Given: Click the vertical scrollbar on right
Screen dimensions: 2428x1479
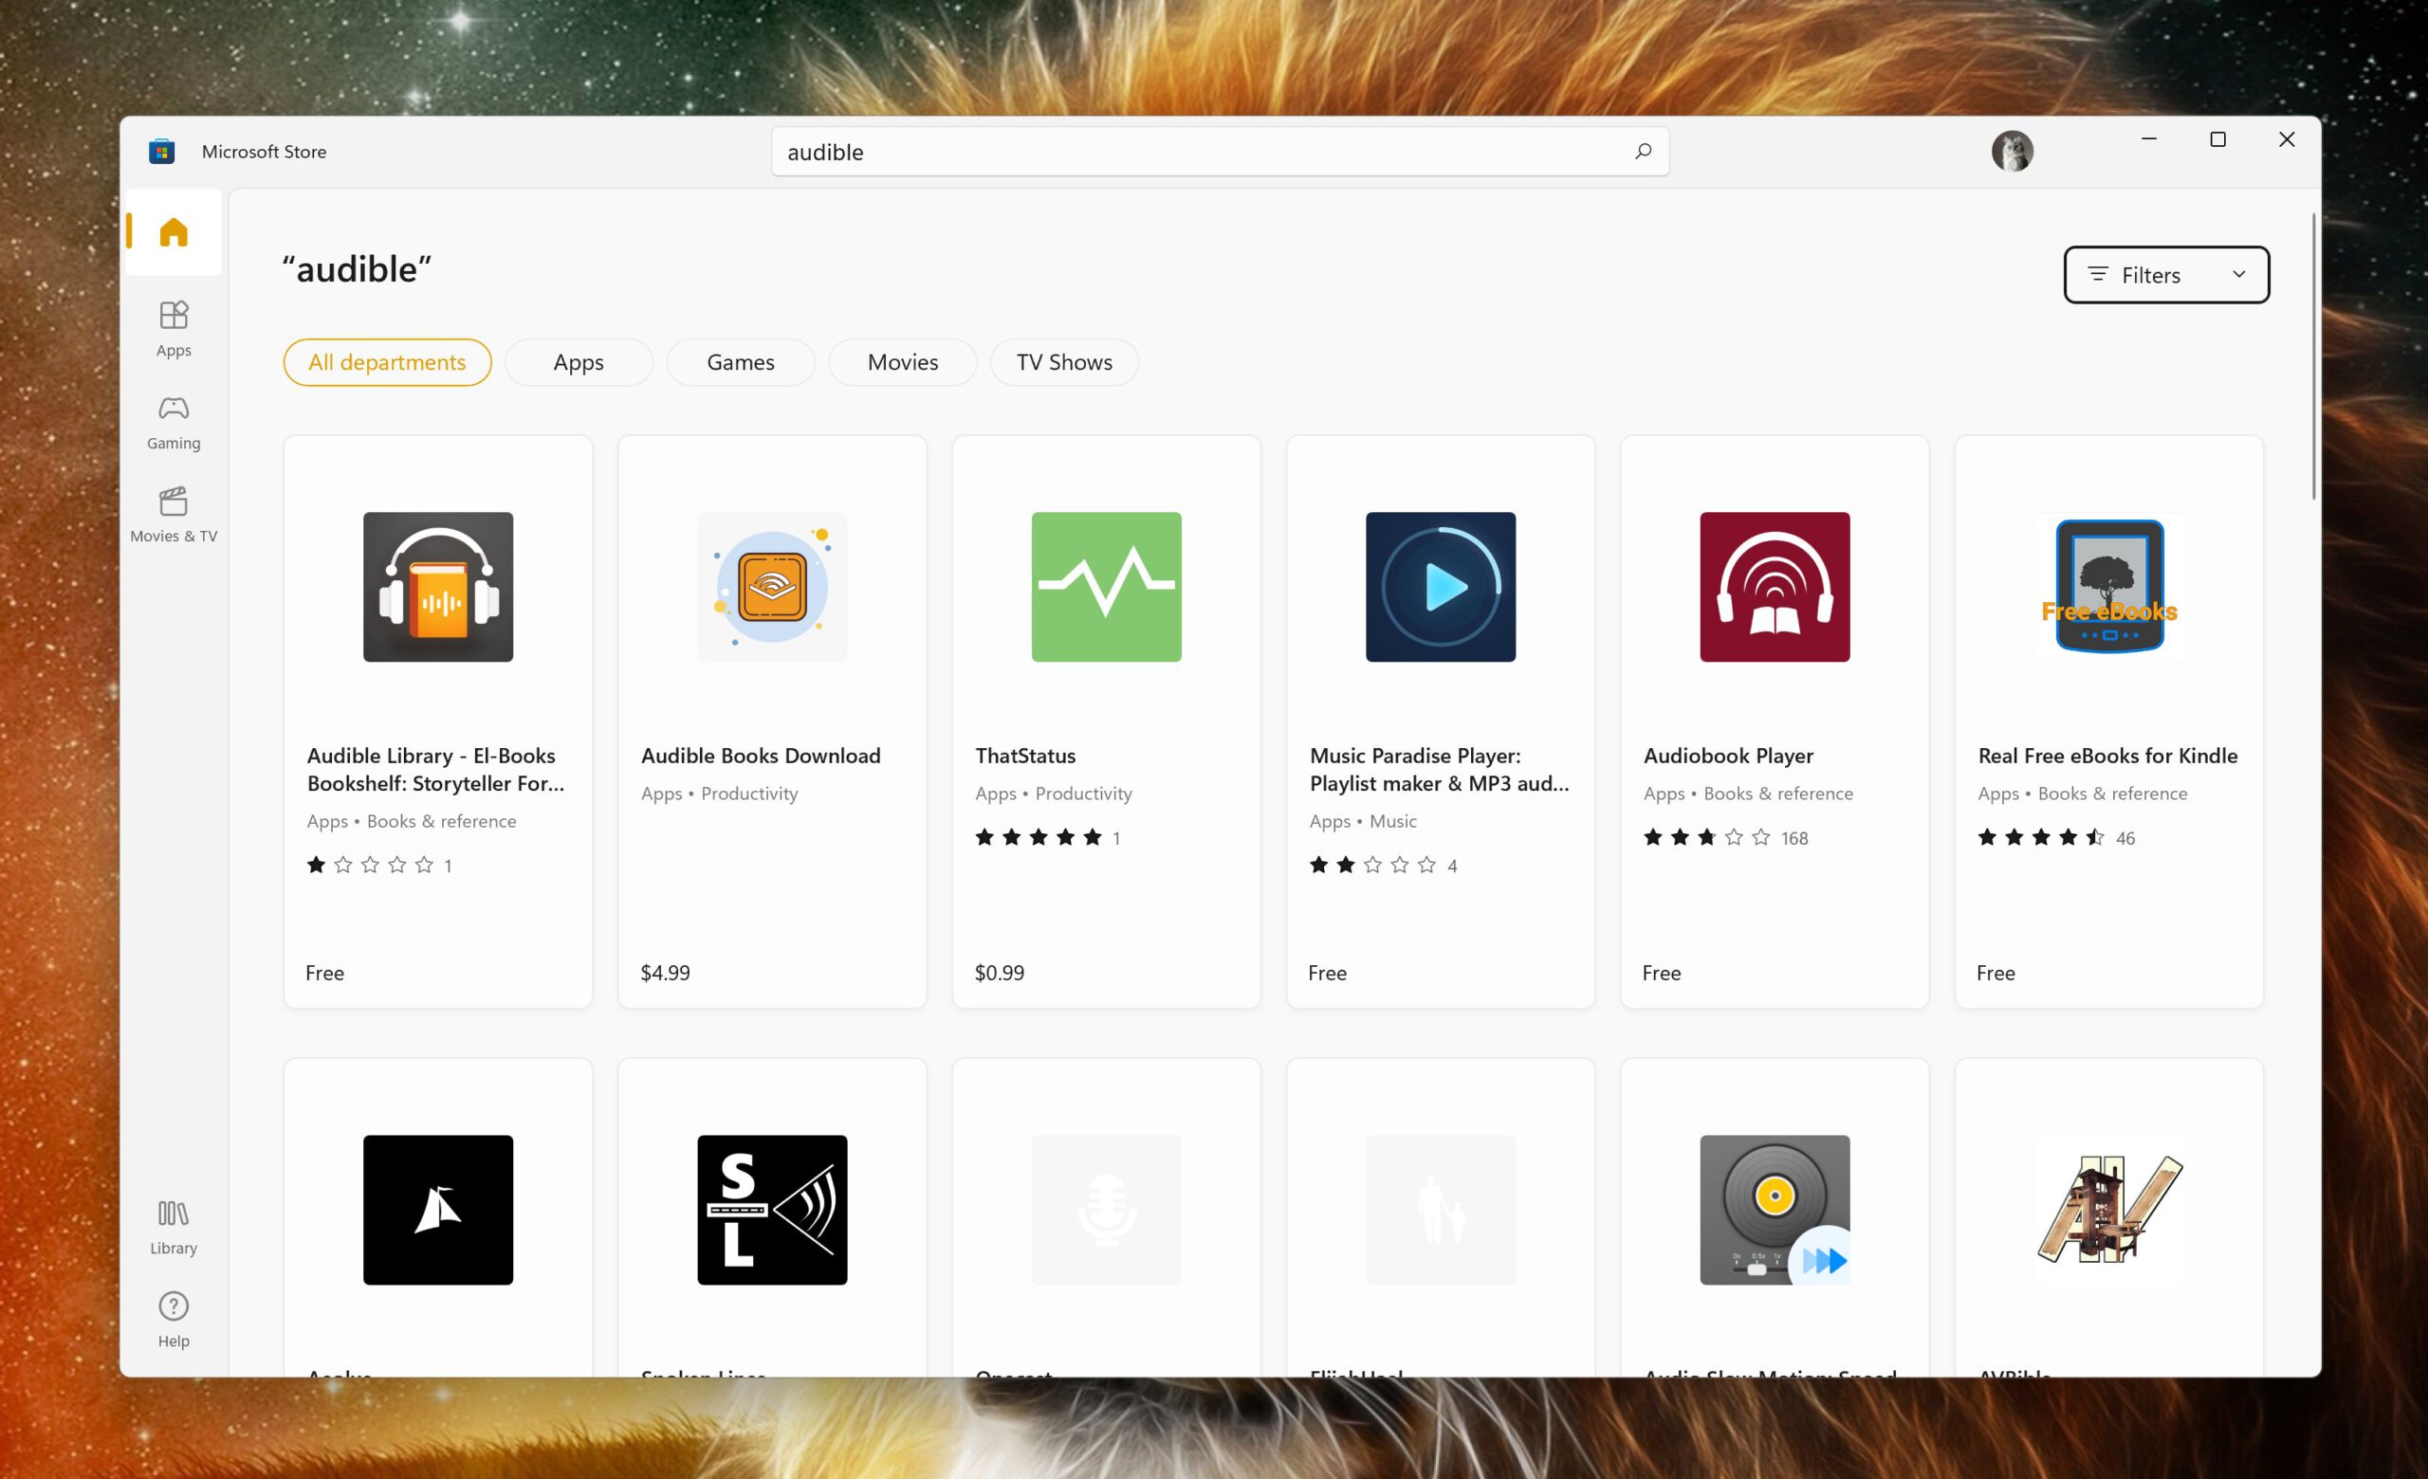Looking at the screenshot, I should click(2312, 356).
